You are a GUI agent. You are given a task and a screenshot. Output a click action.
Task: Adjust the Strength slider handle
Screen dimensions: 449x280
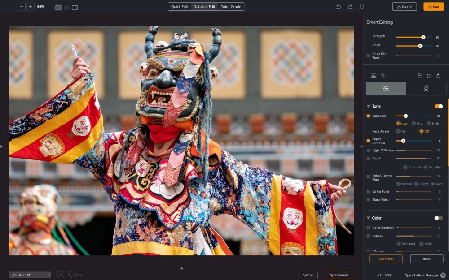(x=423, y=37)
